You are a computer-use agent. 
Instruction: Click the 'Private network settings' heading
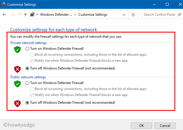[x=29, y=43]
